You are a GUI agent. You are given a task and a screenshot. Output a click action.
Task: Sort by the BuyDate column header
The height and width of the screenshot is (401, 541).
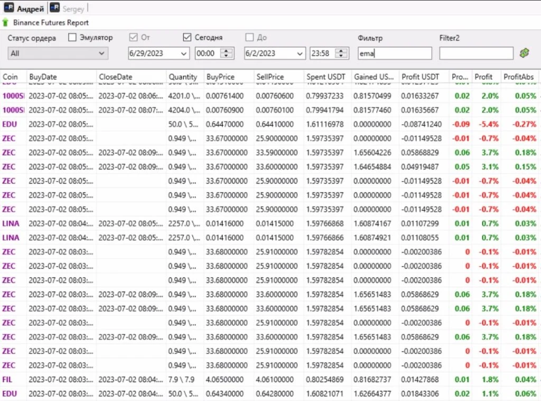(x=61, y=77)
